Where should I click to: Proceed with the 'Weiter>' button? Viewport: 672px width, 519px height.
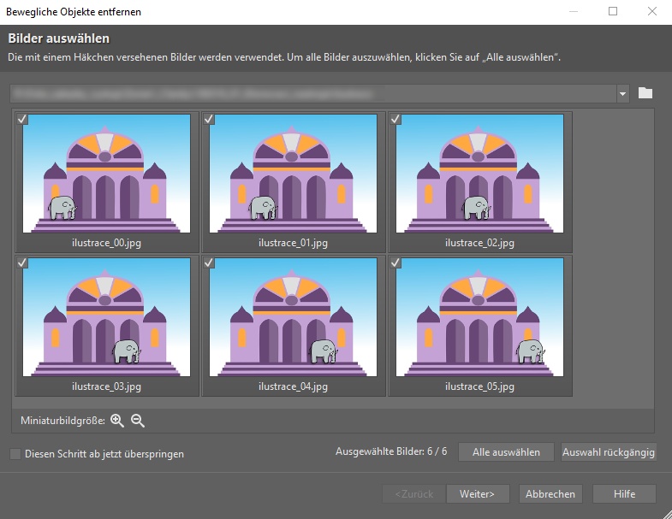[483, 493]
